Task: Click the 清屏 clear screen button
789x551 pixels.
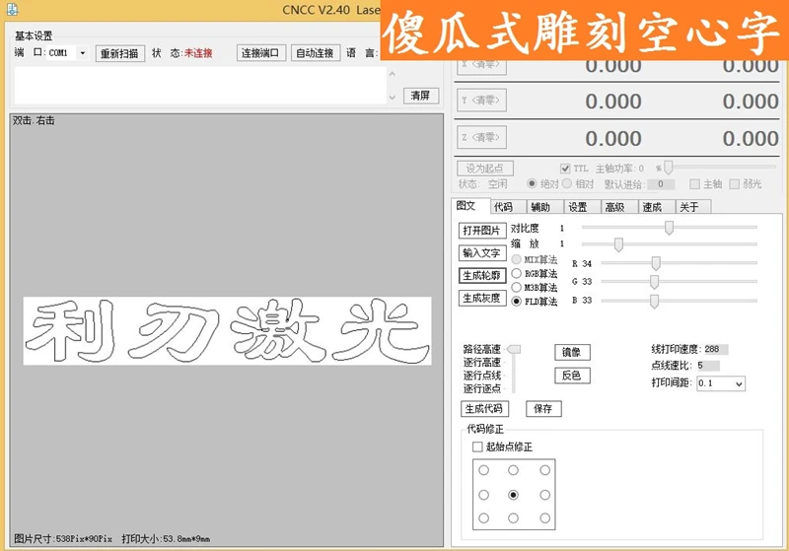Action: coord(421,96)
